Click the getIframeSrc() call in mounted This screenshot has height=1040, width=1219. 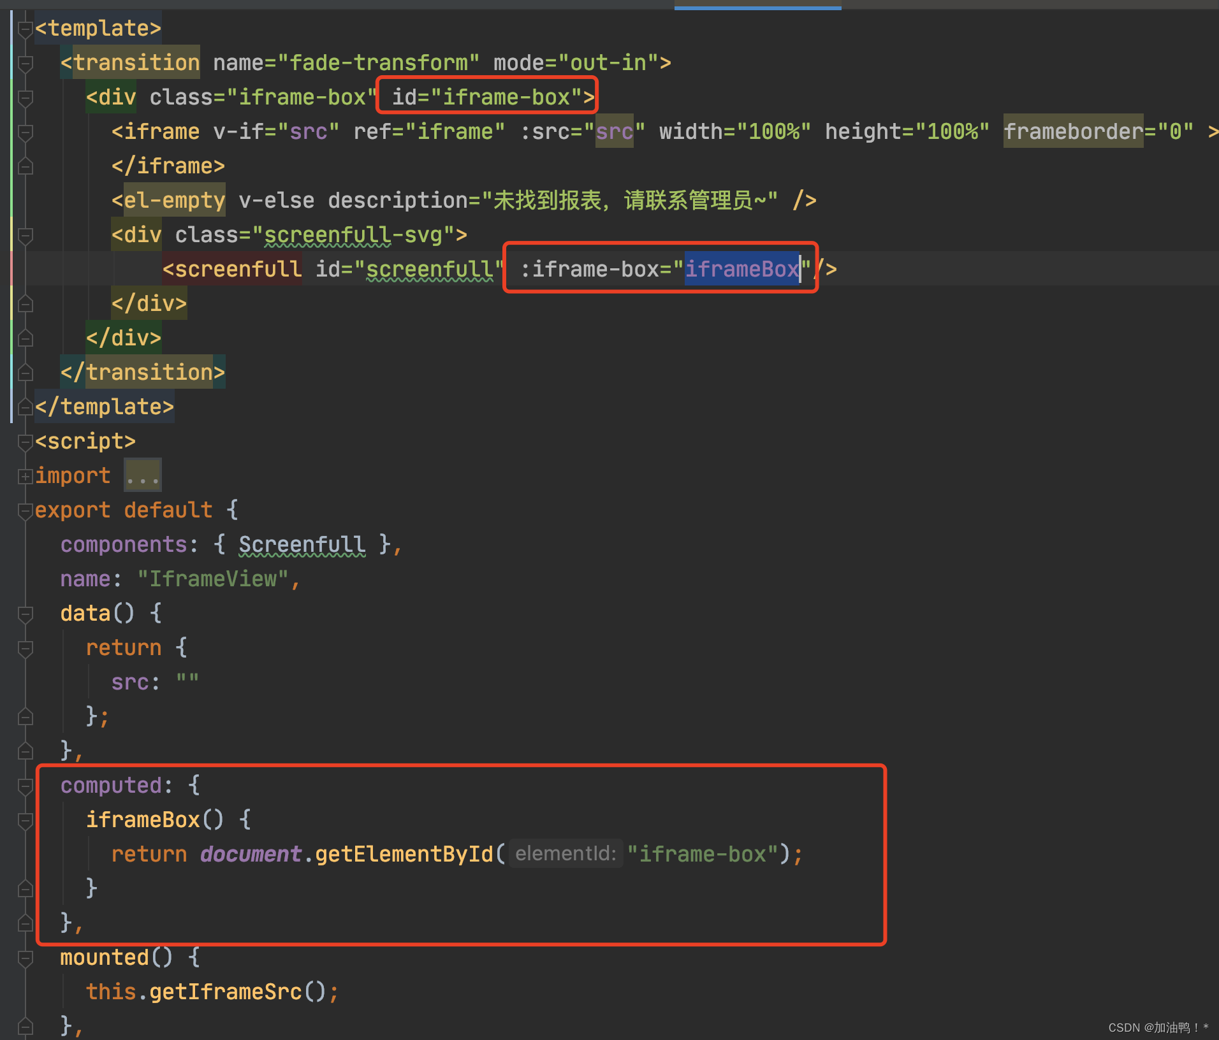point(238,992)
